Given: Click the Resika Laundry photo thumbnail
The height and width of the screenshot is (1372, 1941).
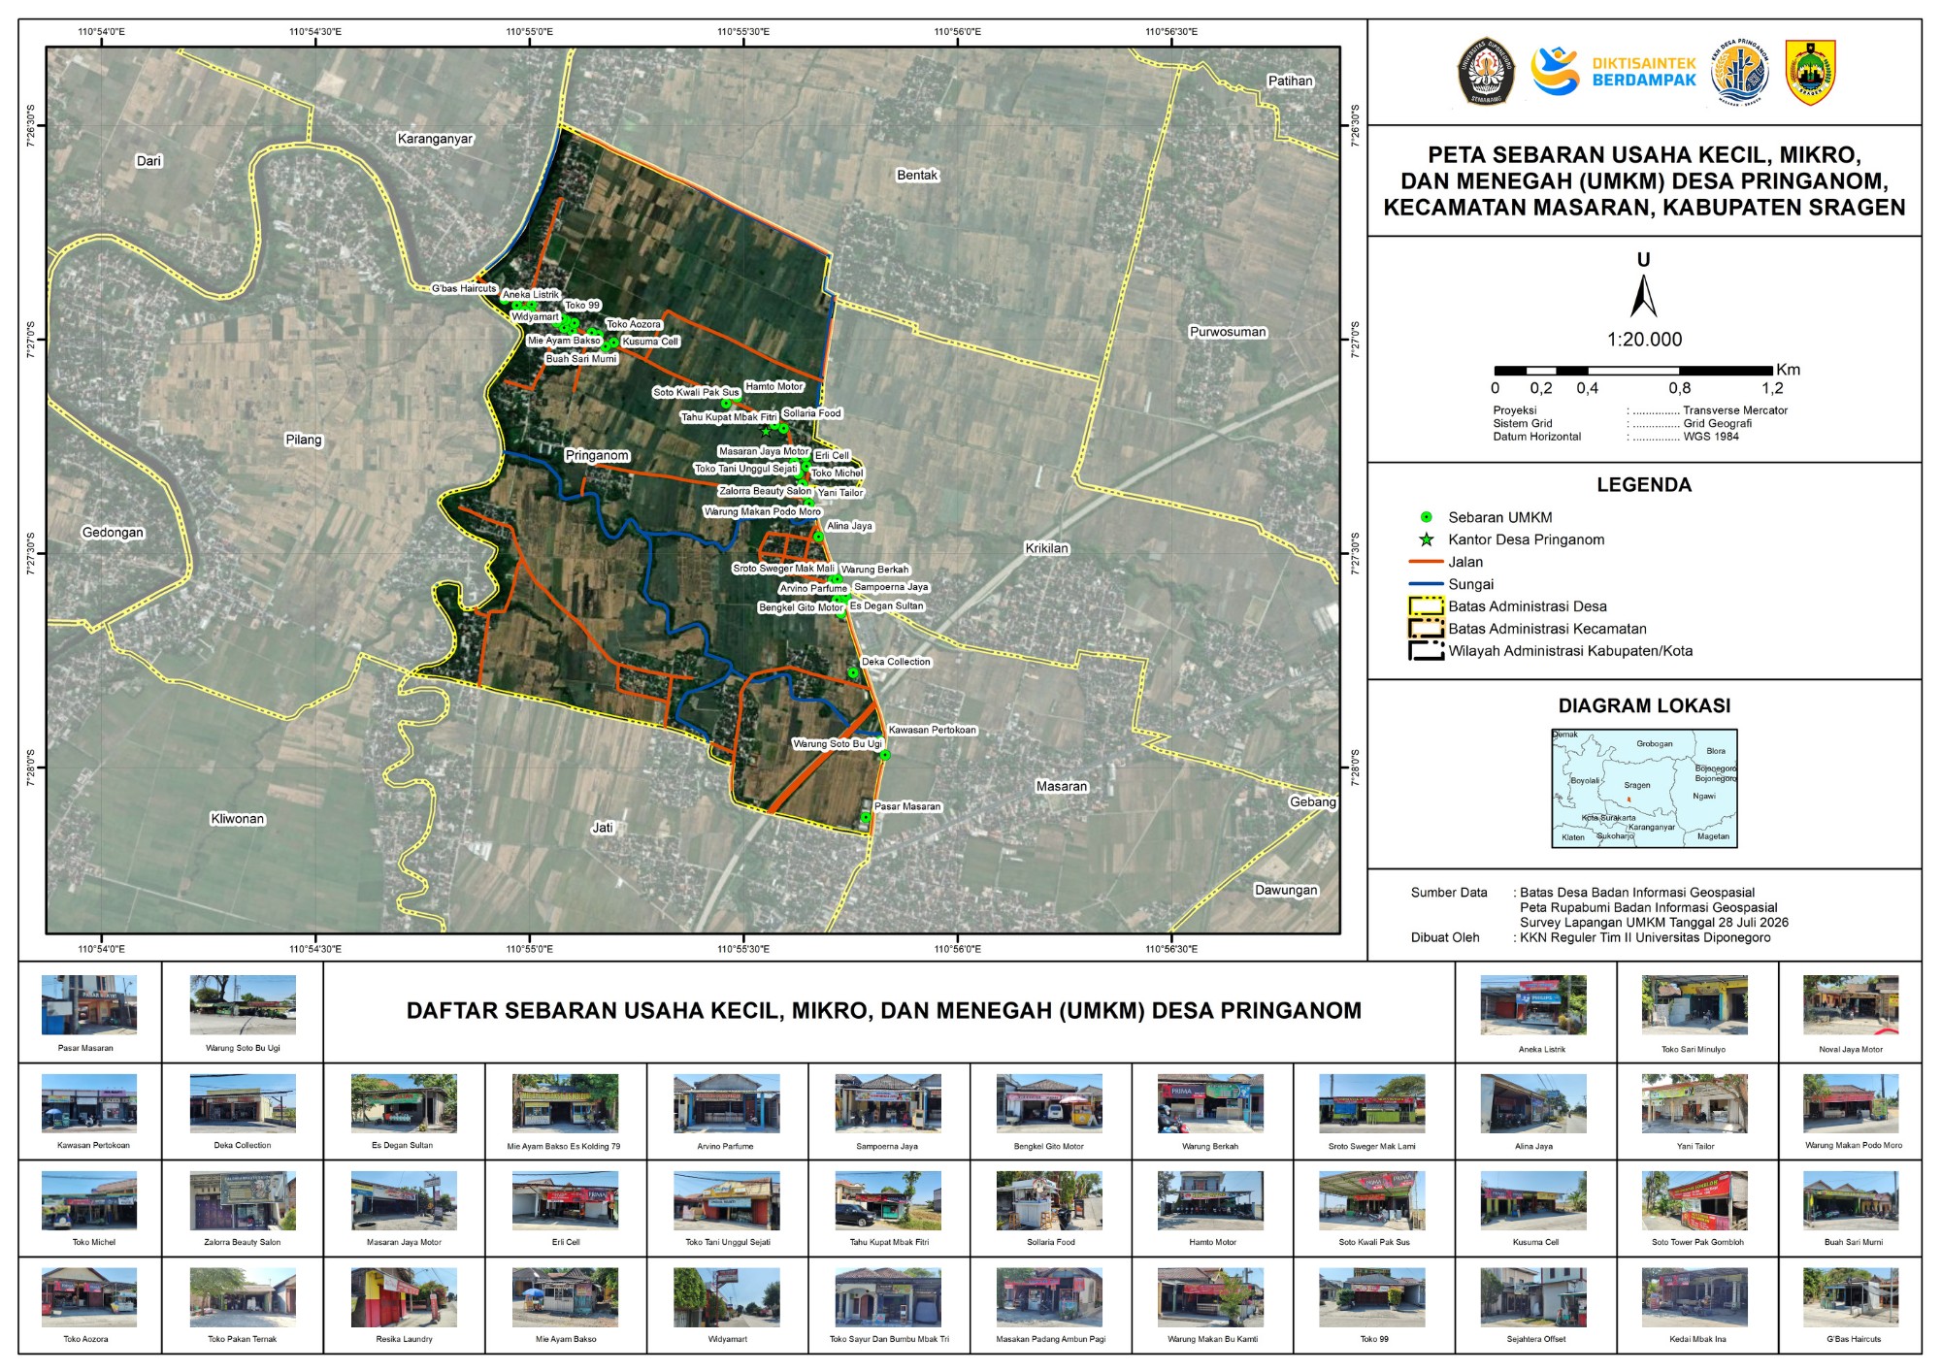Looking at the screenshot, I should [x=404, y=1297].
